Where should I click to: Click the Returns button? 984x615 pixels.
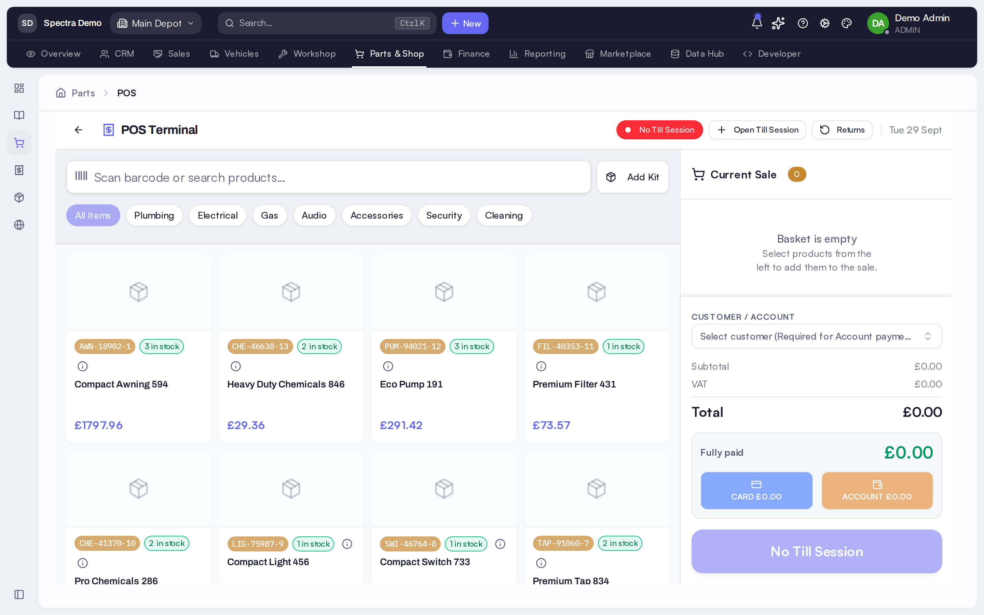click(x=842, y=130)
